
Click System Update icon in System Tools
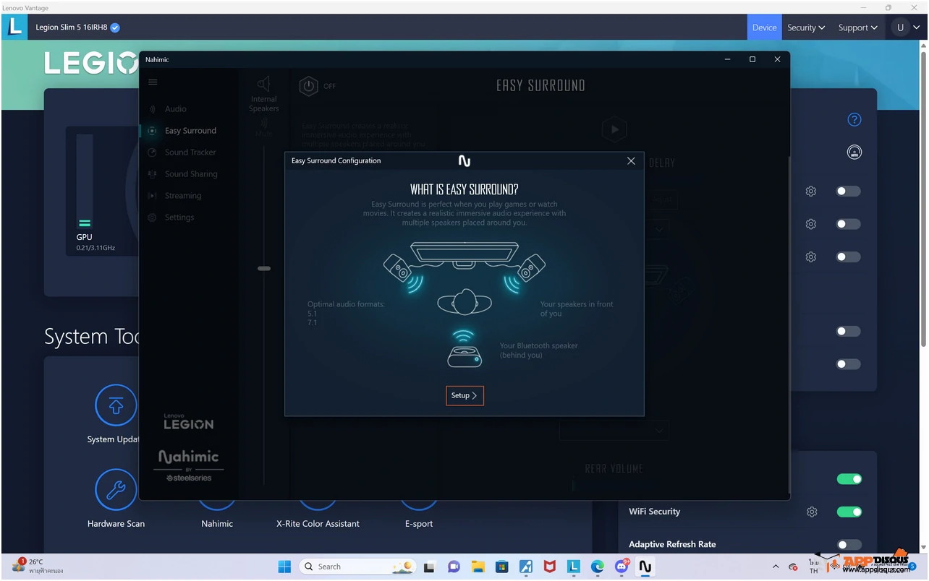(116, 405)
